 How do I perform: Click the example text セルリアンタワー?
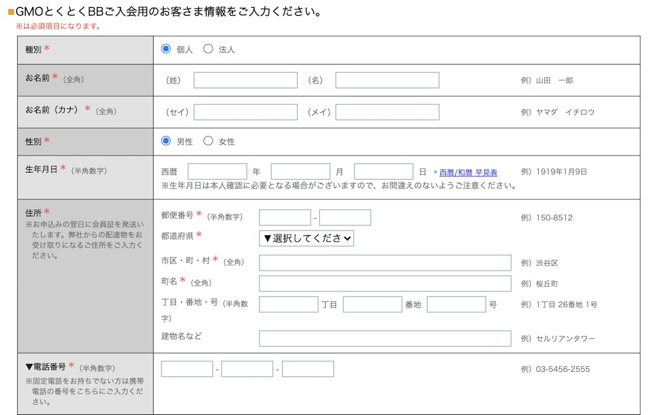point(565,339)
